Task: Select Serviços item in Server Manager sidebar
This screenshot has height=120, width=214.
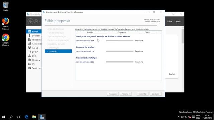Action: point(34,68)
